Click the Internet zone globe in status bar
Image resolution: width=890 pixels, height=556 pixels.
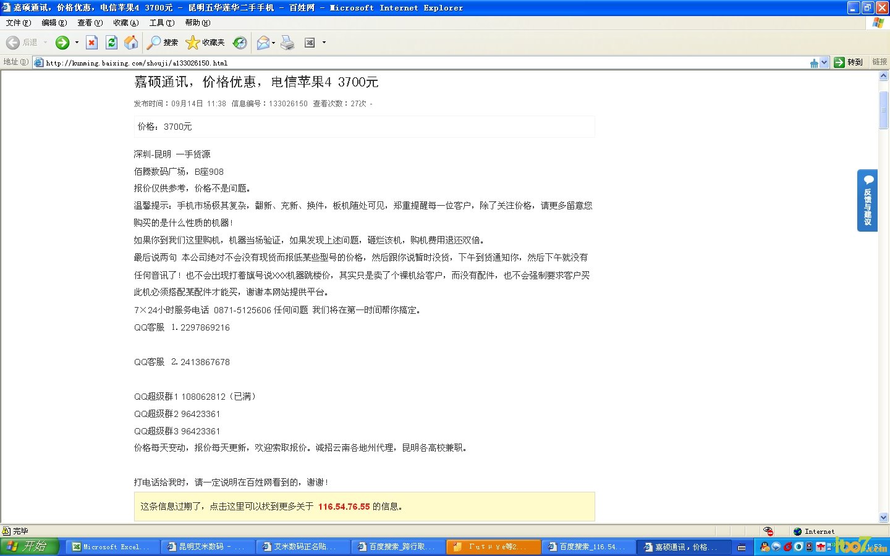pos(797,531)
